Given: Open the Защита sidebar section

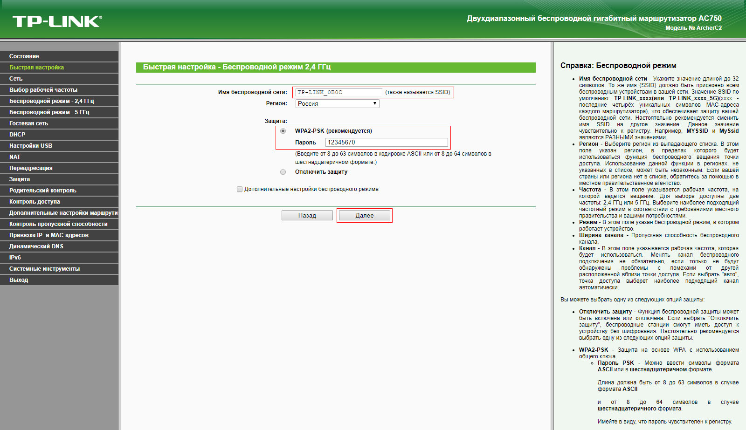Looking at the screenshot, I should click(59, 179).
